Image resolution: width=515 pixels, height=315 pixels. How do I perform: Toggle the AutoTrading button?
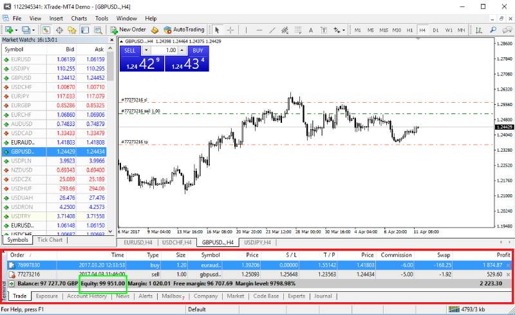[184, 30]
